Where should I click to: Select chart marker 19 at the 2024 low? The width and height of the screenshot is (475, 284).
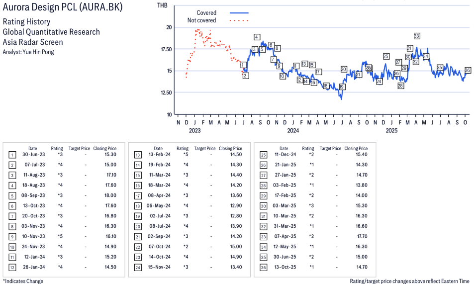(x=342, y=87)
